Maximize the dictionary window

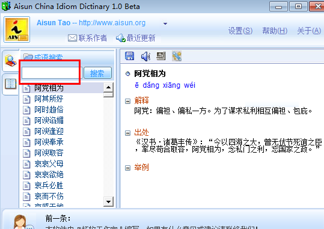tap(298, 7)
